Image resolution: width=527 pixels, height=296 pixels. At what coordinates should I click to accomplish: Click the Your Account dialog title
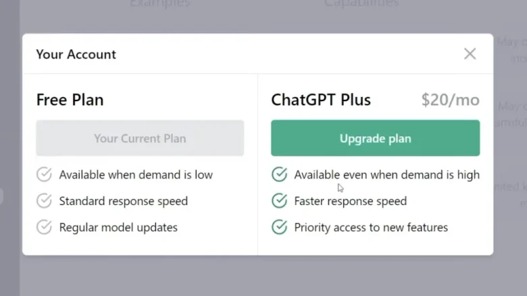[x=76, y=54]
